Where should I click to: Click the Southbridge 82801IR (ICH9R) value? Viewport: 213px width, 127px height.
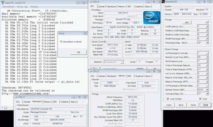(x=57, y=120)
